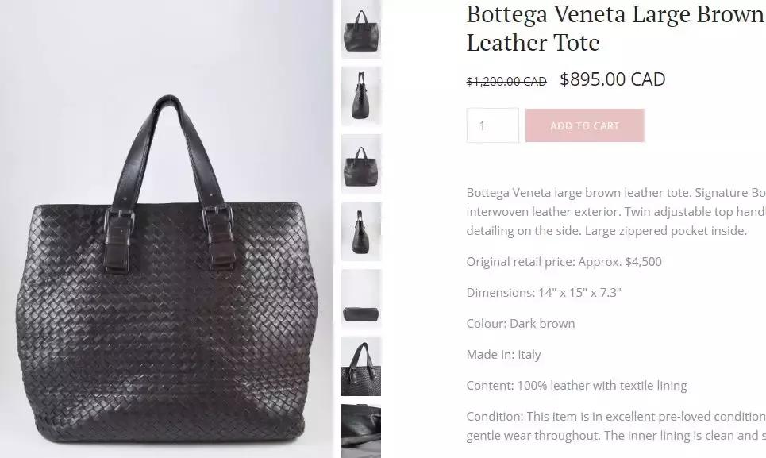Select the thumbnail showing the bag's bottom
Screen dimensions: 766x458
361,298
